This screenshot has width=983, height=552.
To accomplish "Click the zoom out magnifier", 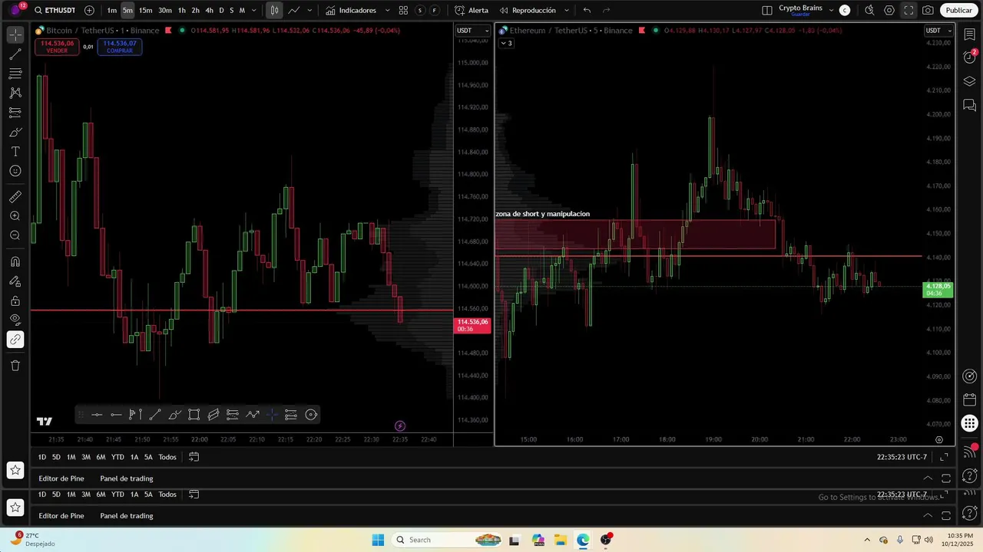I will click(x=15, y=235).
